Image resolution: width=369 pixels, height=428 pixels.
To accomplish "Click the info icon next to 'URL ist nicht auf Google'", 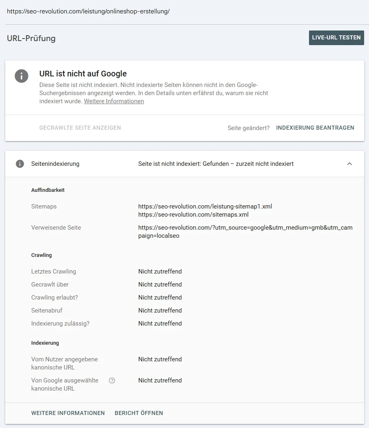I will (21, 76).
